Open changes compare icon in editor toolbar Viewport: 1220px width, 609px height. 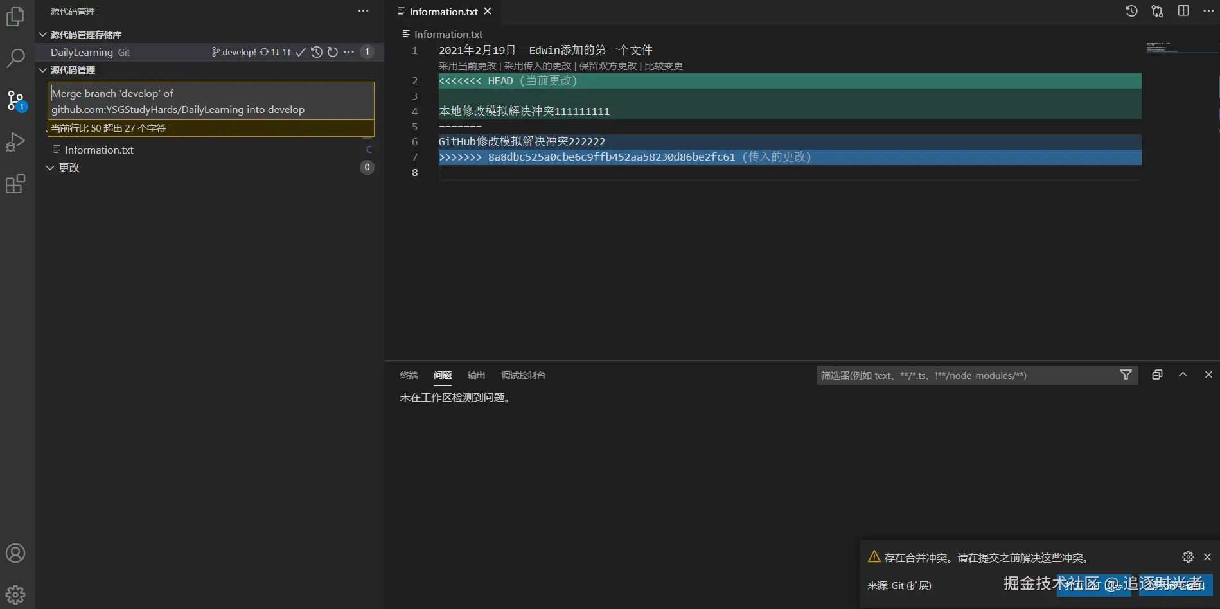[1158, 12]
